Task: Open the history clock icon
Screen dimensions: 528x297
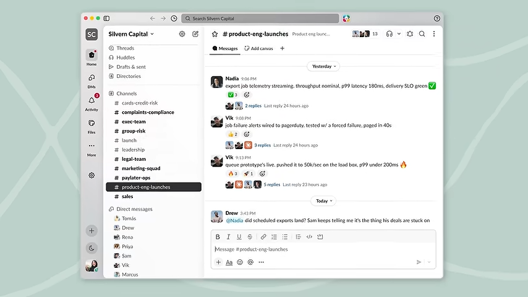Action: click(x=174, y=18)
